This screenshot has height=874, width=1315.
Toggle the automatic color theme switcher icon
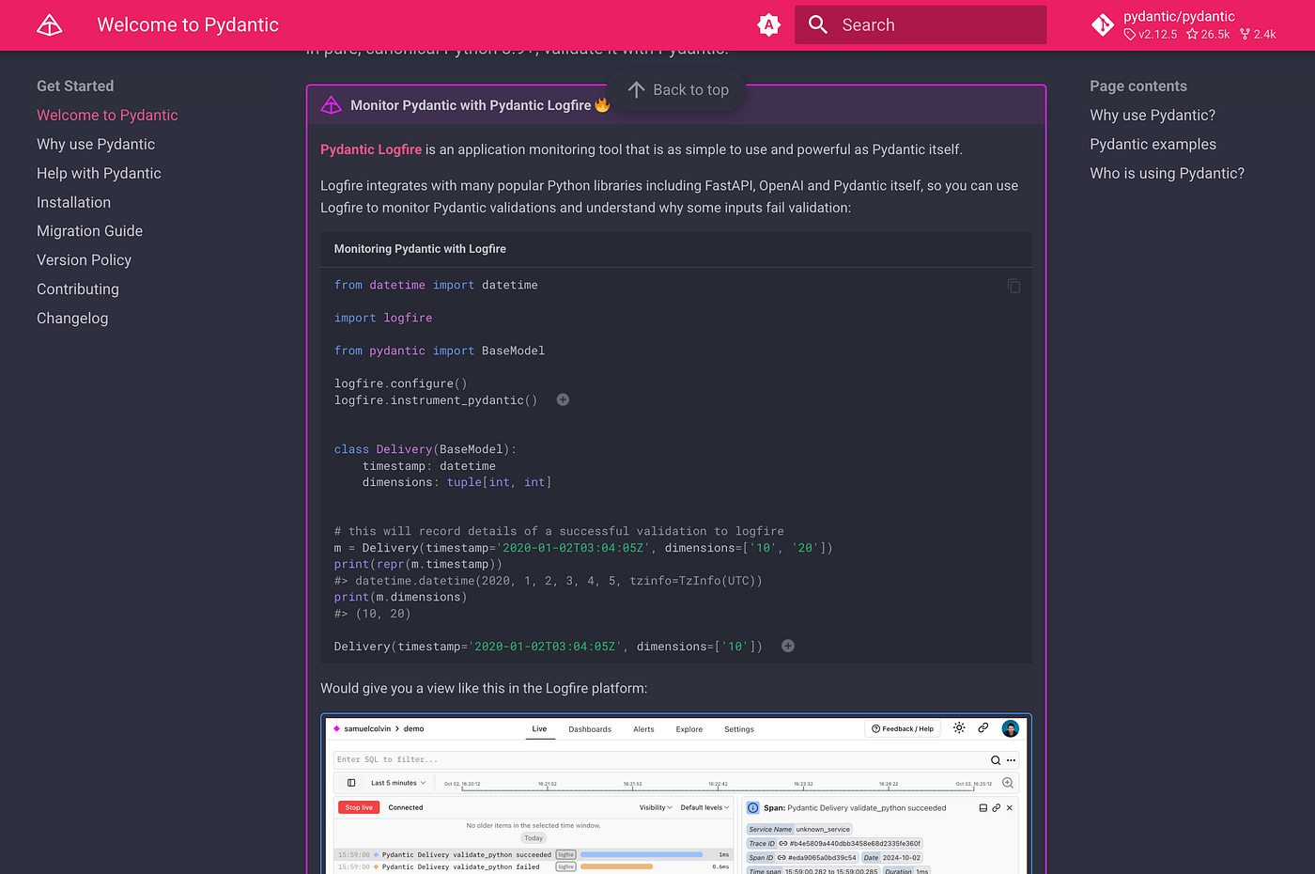coord(769,25)
